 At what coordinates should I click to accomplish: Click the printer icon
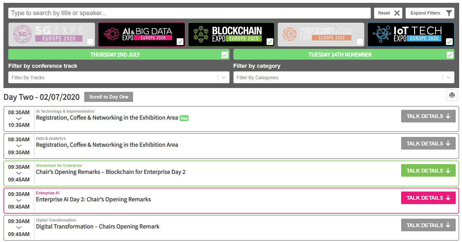(x=452, y=95)
